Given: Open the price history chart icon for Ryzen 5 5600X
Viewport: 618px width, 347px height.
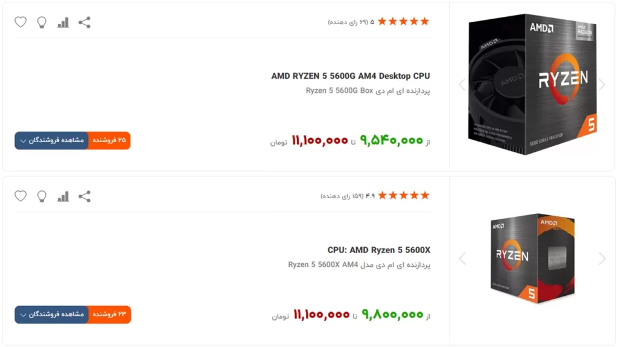Looking at the screenshot, I should coord(63,196).
